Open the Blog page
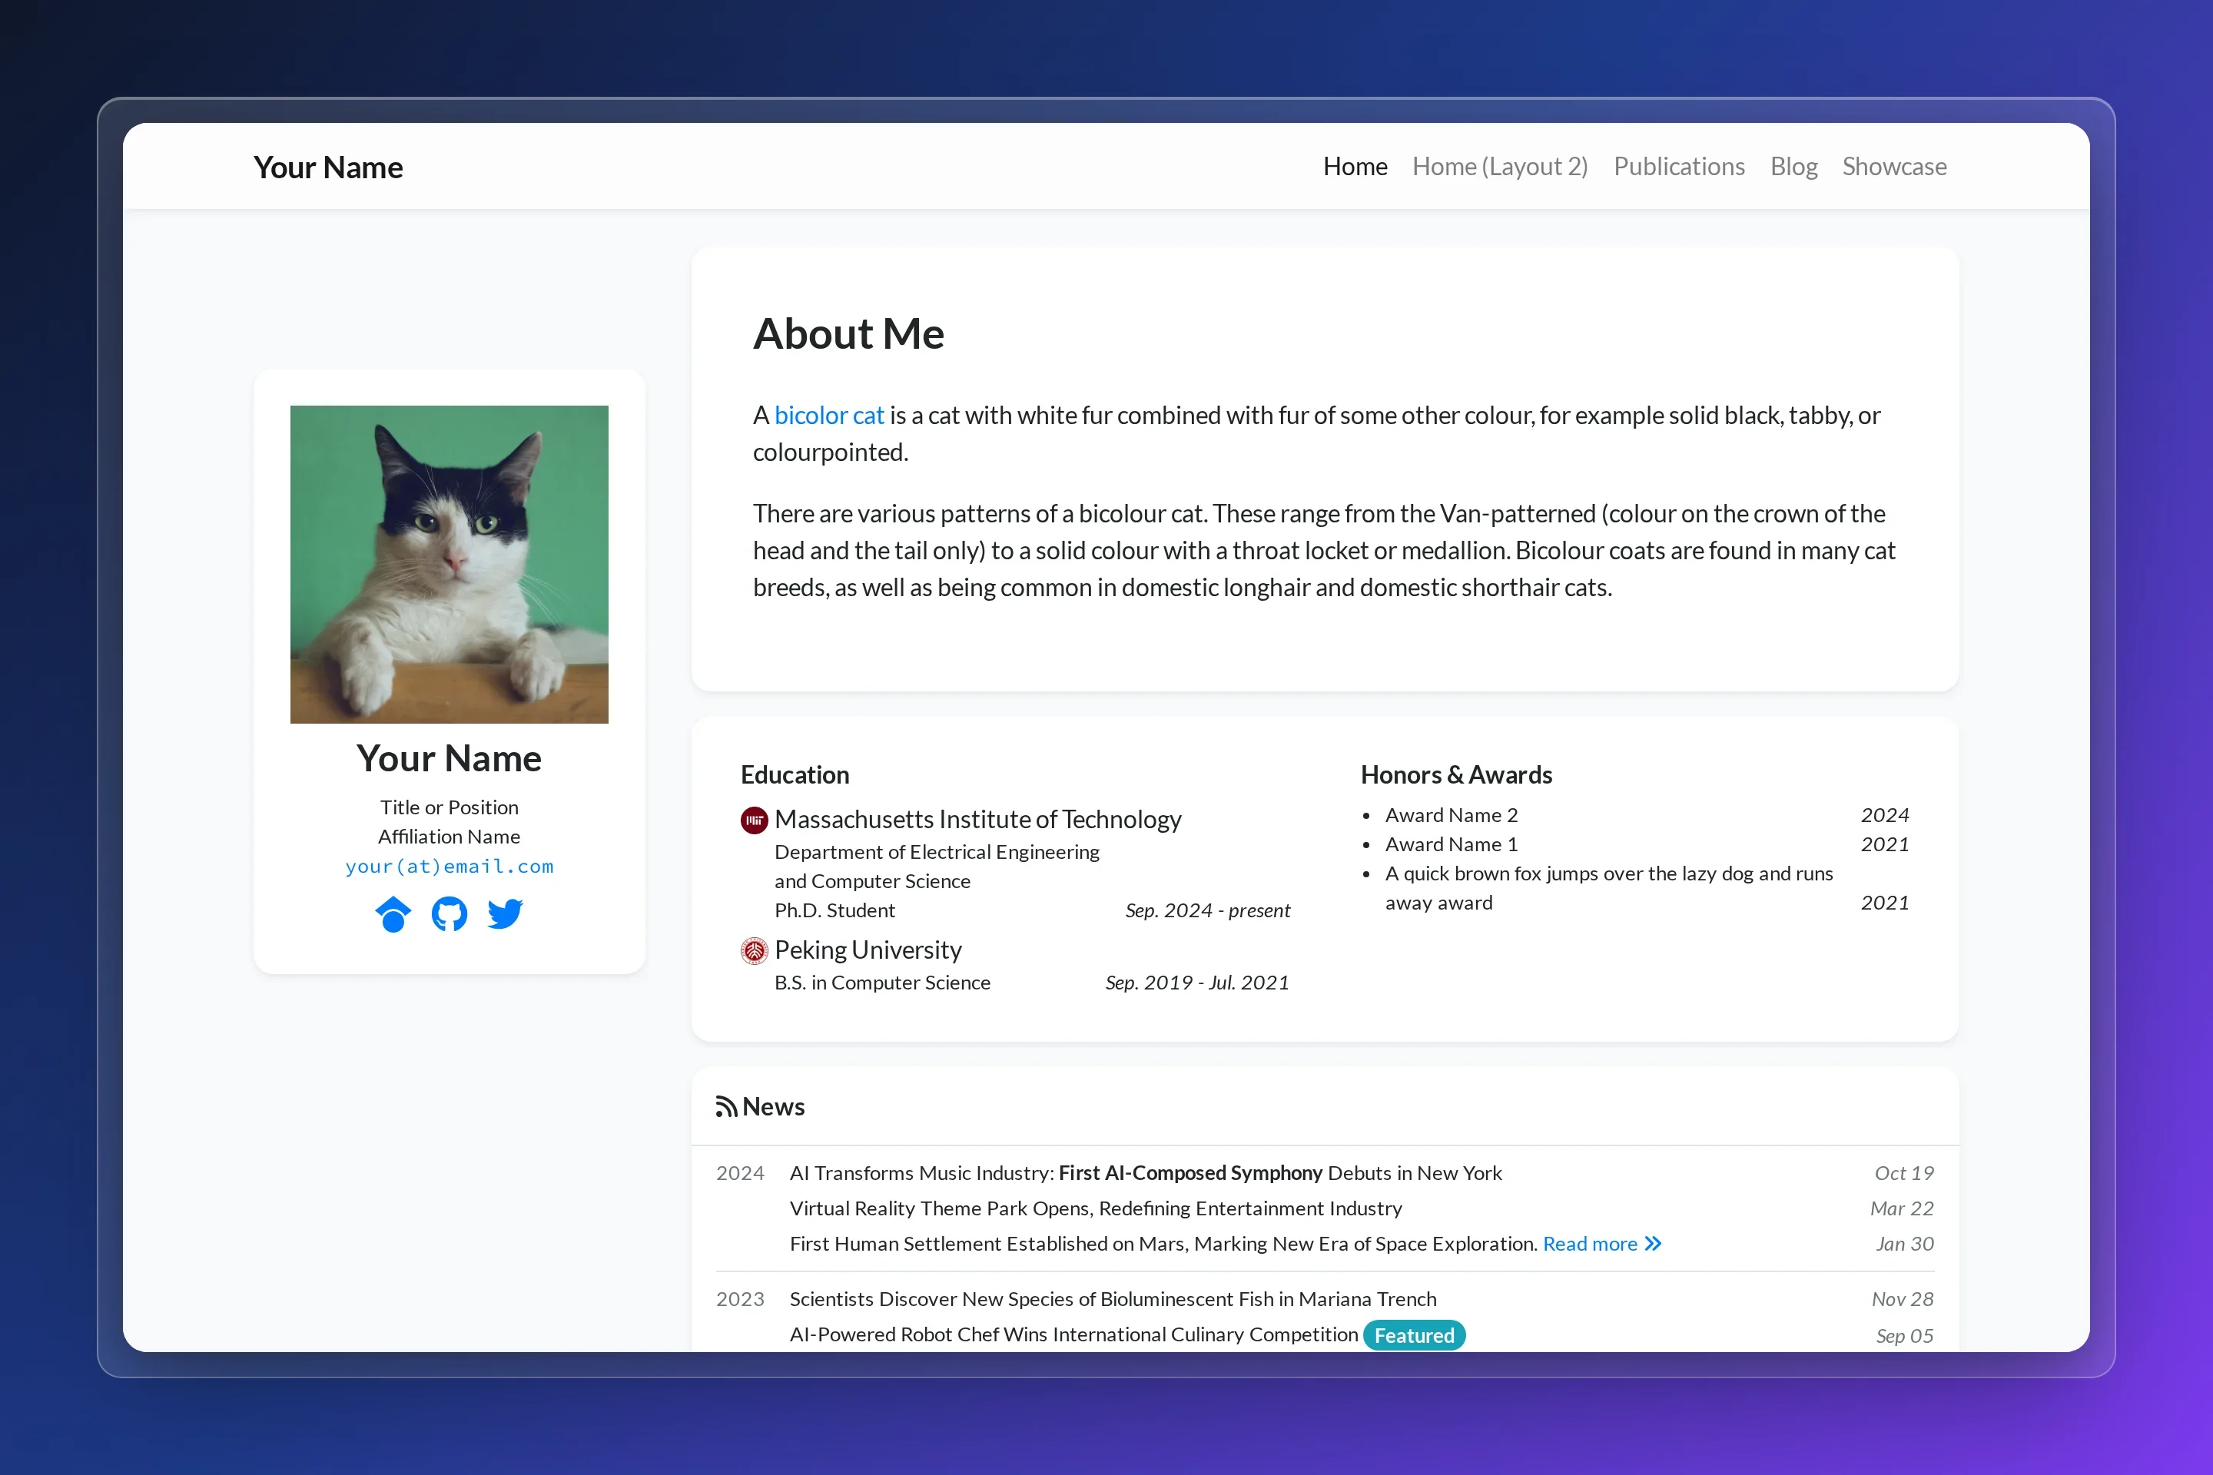This screenshot has height=1475, width=2213. pos(1793,167)
